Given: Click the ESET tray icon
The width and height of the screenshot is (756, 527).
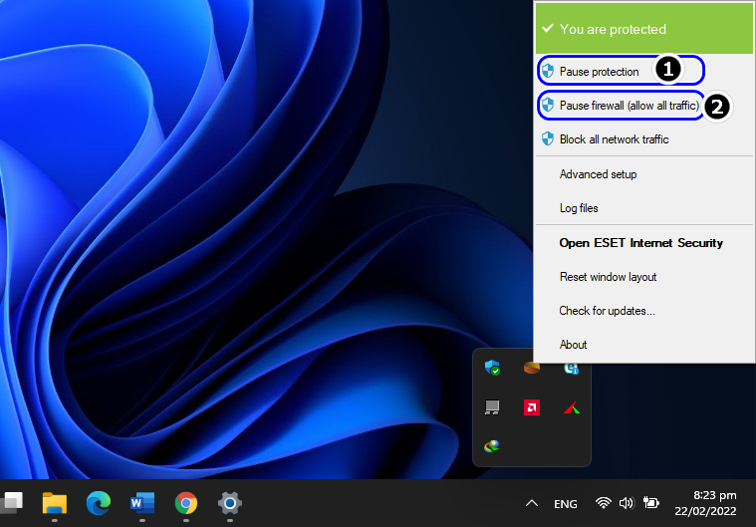Looking at the screenshot, I should 572,369.
